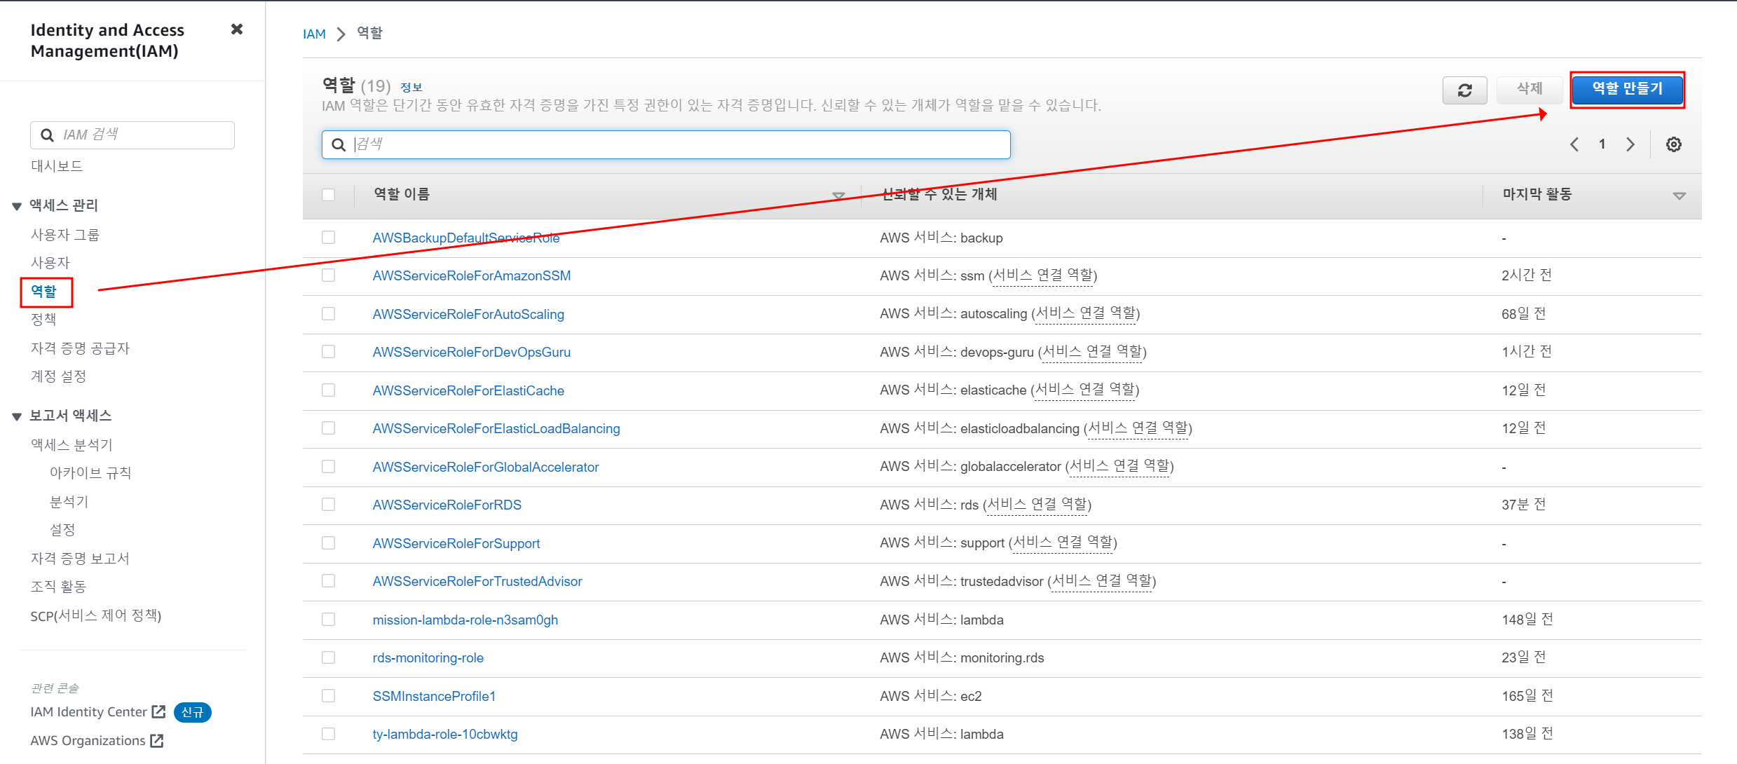Select all roles with header checkbox

coord(328,194)
